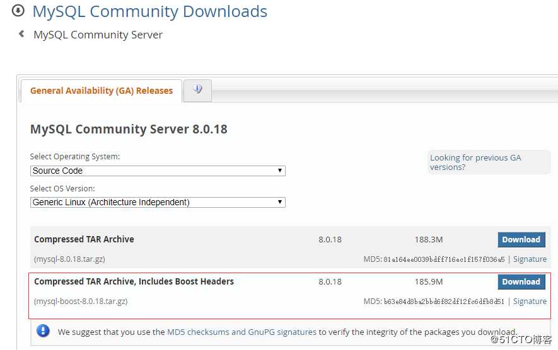This screenshot has height=350, width=558.
Task: Click the 185.9M file size
Action: point(429,282)
